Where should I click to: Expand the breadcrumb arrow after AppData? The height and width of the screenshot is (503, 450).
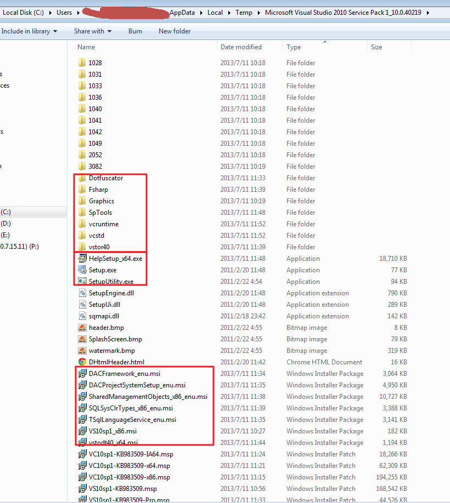click(201, 13)
